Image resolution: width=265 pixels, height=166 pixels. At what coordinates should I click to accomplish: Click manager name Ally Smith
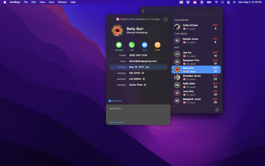pos(135,73)
